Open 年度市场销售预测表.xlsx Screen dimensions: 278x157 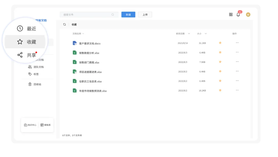pyautogui.click(x=93, y=91)
